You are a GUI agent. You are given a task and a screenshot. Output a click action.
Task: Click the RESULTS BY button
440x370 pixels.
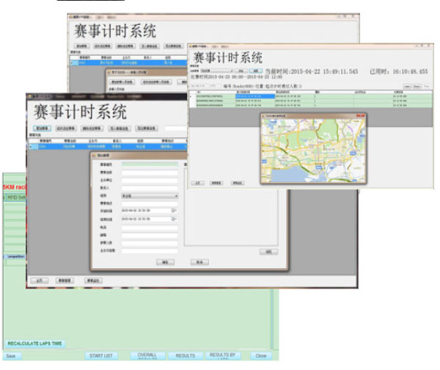[x=221, y=356]
